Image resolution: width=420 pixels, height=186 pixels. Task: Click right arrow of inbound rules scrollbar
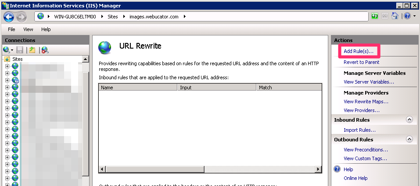(318, 169)
